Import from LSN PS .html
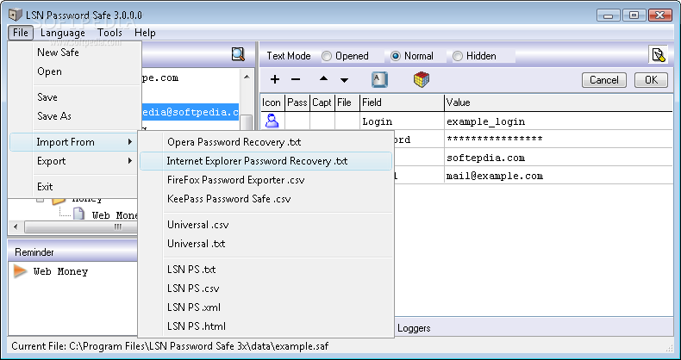 pyautogui.click(x=266, y=326)
